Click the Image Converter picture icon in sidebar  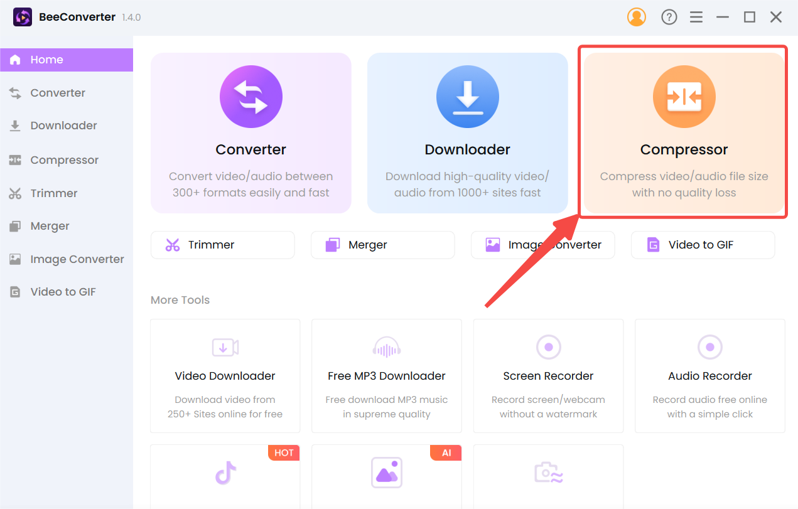click(x=15, y=259)
